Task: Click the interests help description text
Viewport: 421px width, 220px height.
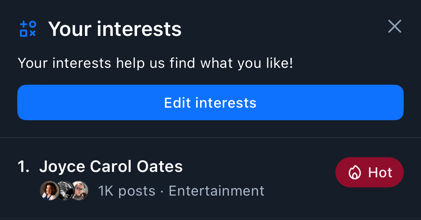Action: [x=155, y=63]
